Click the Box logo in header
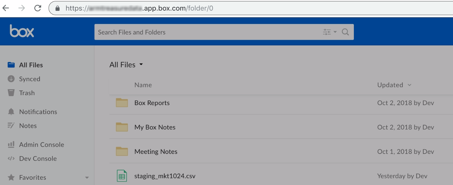Image resolution: width=453 pixels, height=185 pixels. click(x=22, y=31)
